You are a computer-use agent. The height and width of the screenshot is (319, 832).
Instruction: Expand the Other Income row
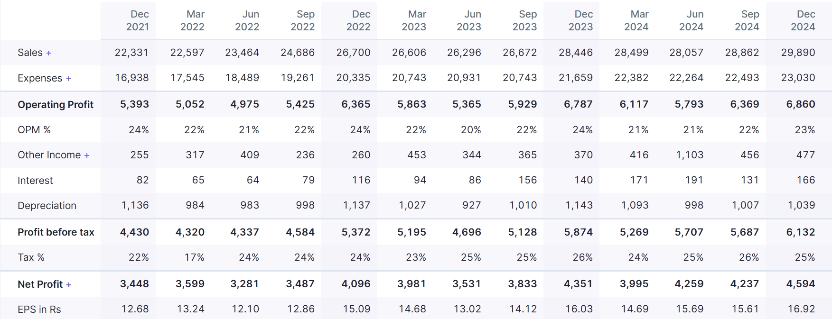87,155
